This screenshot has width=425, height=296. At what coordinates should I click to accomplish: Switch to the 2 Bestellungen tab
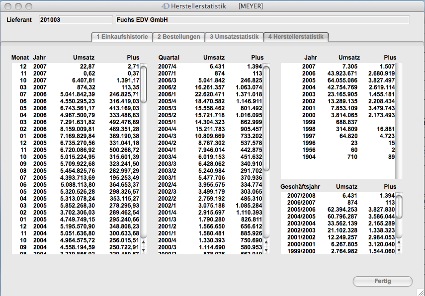click(x=179, y=37)
